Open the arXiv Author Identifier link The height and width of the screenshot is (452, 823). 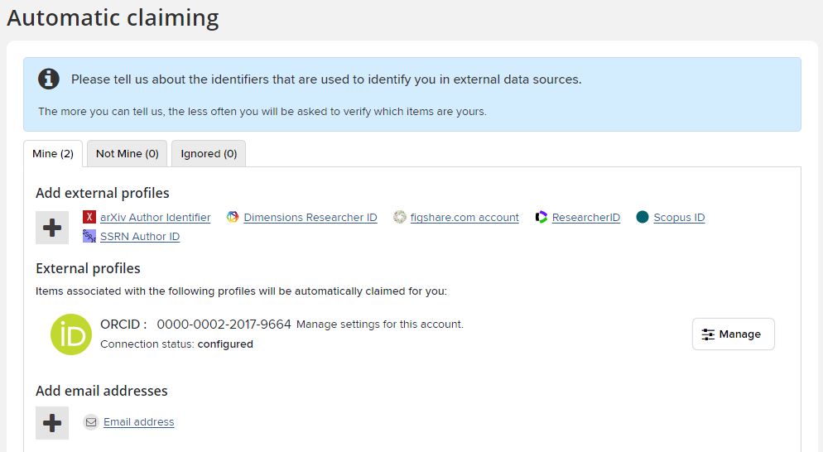tap(156, 218)
